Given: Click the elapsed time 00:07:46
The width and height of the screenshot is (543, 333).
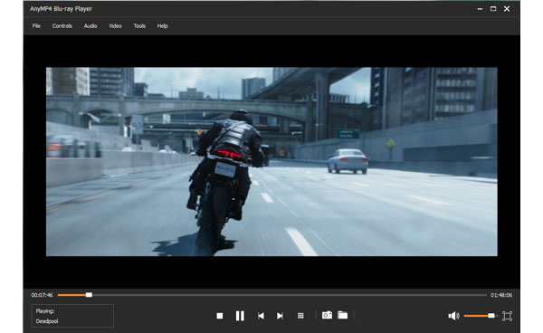Looking at the screenshot, I should coord(42,295).
